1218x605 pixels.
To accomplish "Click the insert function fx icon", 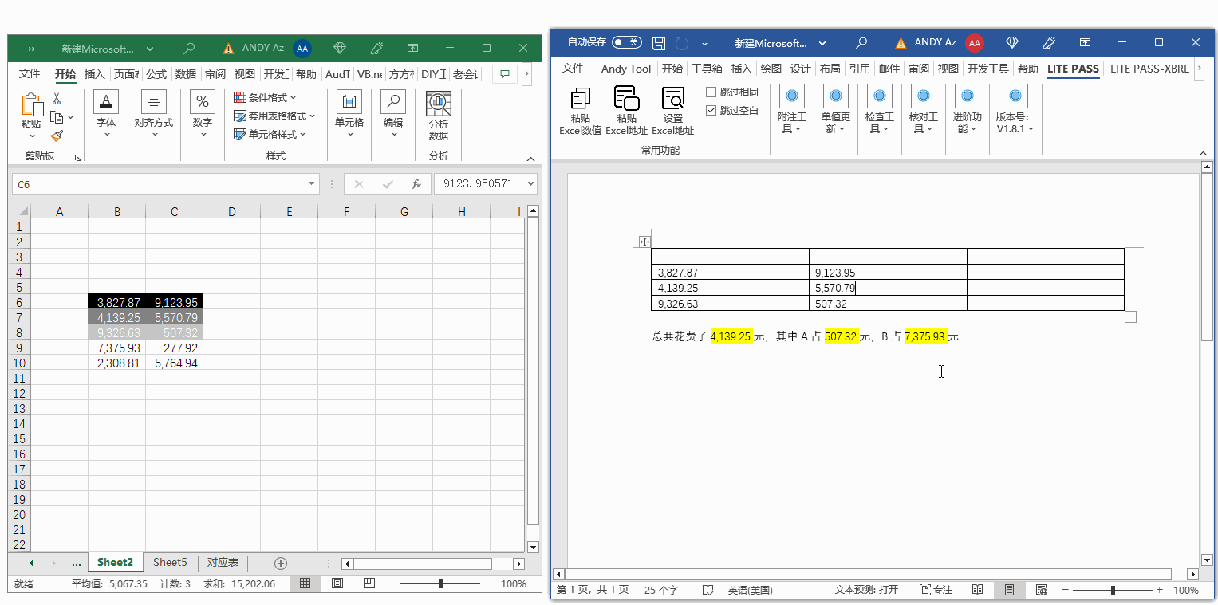I will 416,184.
